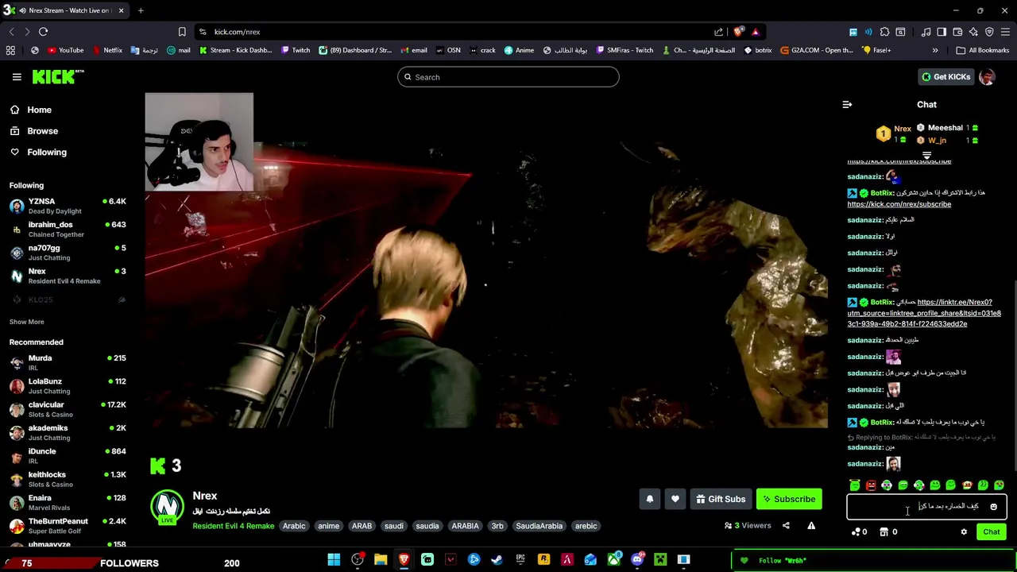Click the stream video player
1017x572 pixels.
click(486, 261)
